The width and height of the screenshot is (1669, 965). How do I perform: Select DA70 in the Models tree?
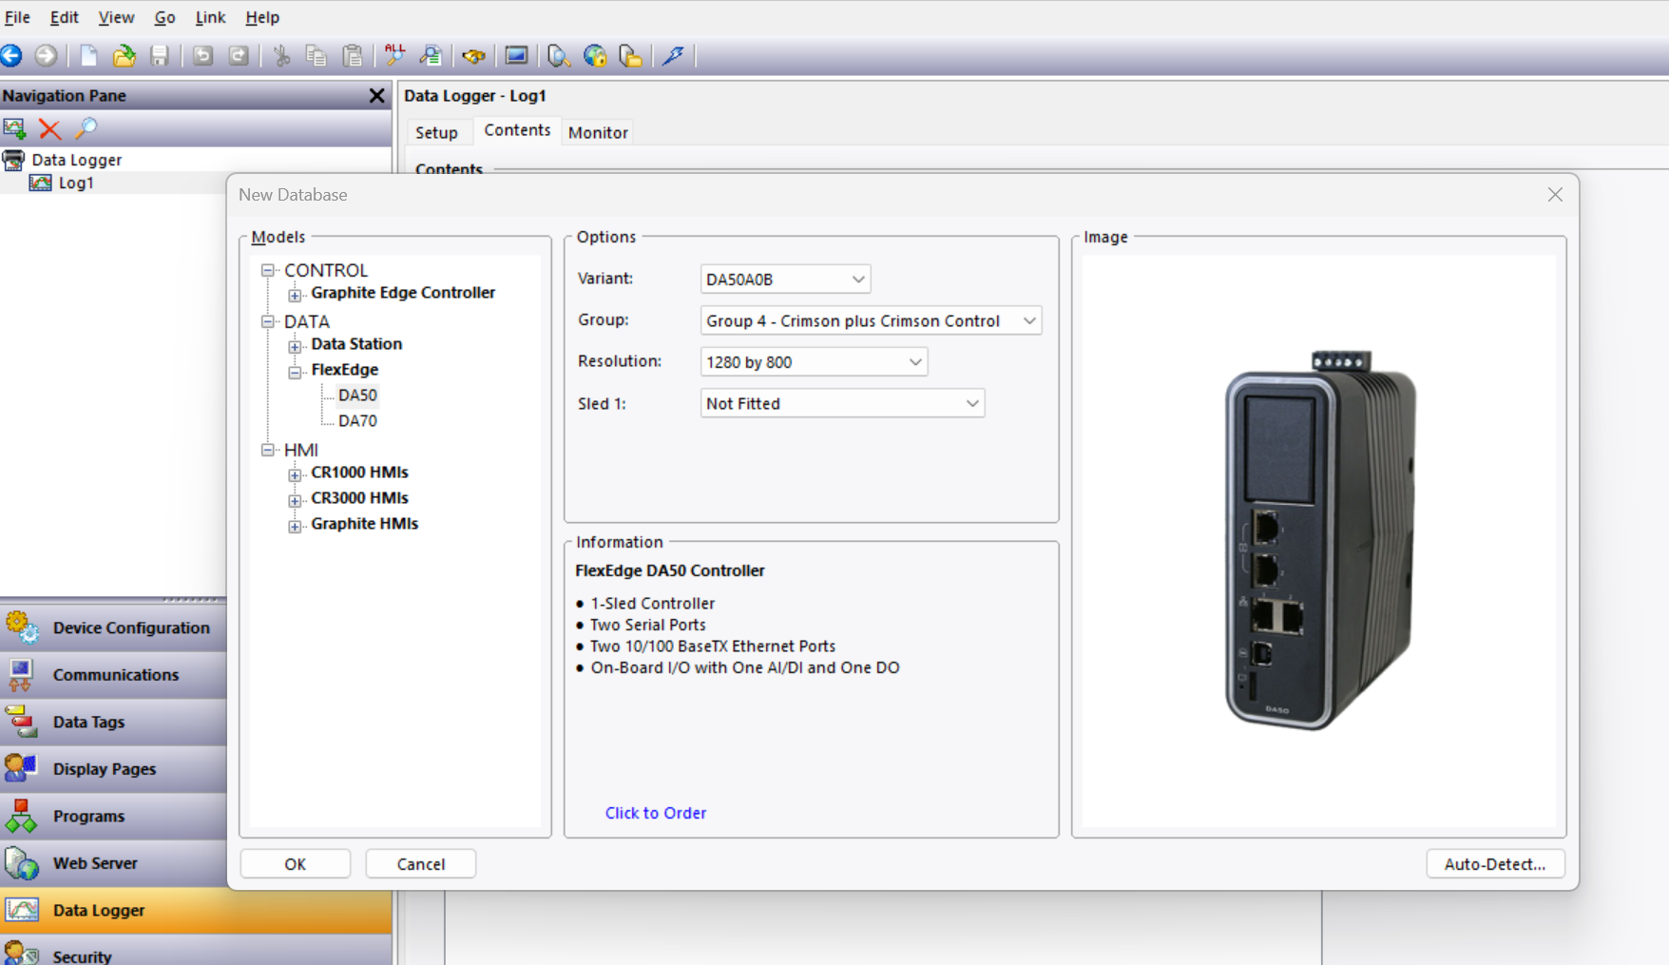(x=357, y=421)
